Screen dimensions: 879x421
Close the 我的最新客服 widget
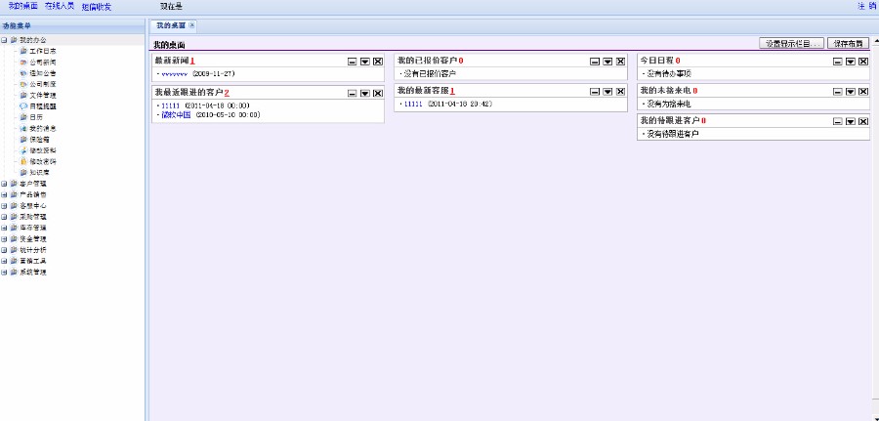click(x=620, y=92)
